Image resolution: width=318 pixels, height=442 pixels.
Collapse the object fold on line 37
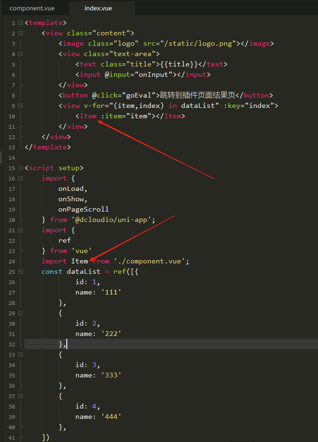click(20, 396)
